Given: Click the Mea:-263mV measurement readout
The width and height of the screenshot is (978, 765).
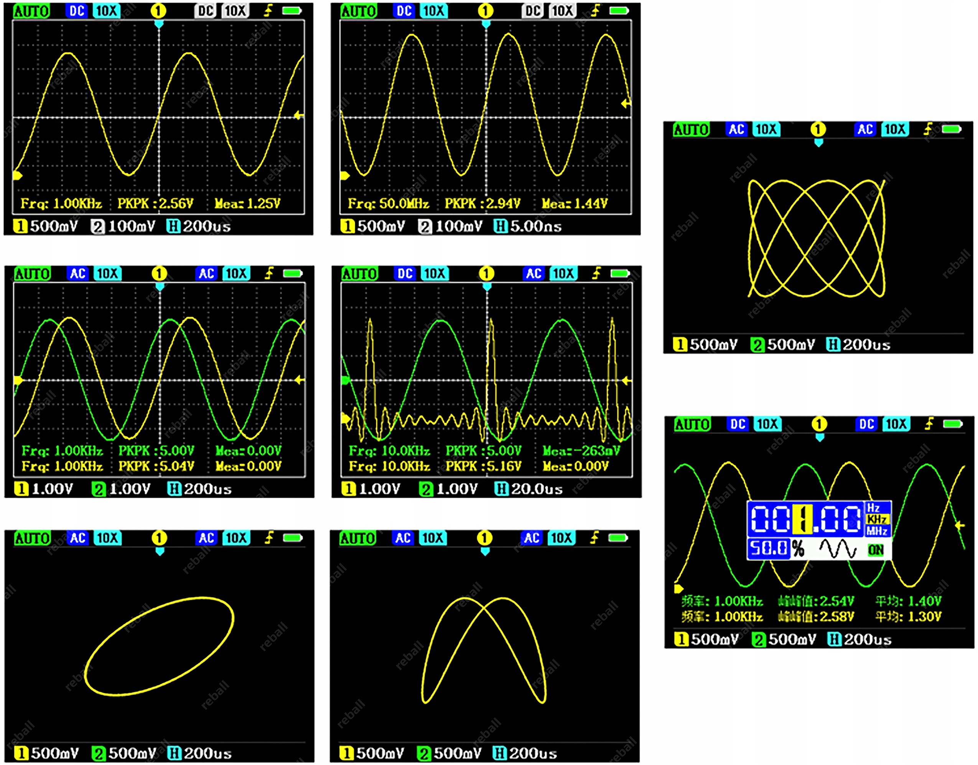Looking at the screenshot, I should pos(581,451).
